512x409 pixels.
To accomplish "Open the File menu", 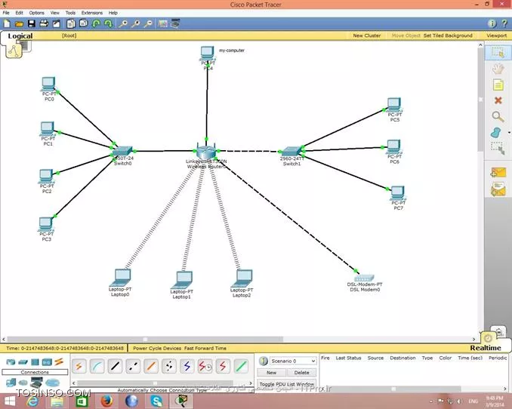I will [x=6, y=13].
